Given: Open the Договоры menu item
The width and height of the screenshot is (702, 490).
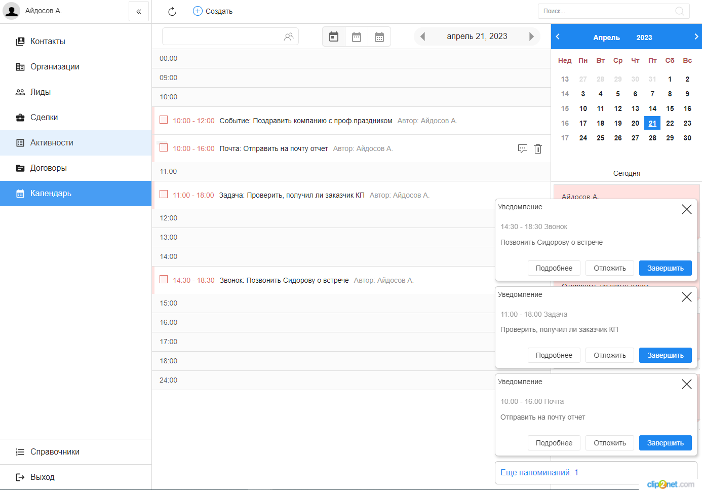Looking at the screenshot, I should coord(76,168).
